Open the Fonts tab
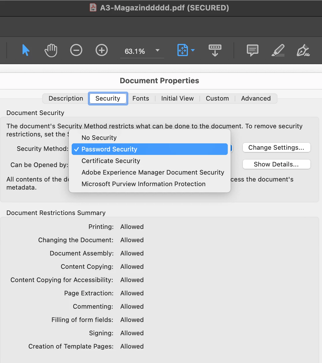 [x=141, y=98]
